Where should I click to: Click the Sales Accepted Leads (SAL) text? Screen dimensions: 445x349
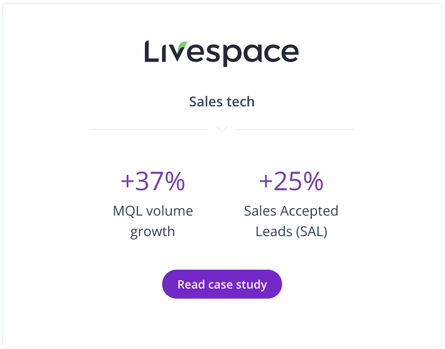click(x=291, y=221)
